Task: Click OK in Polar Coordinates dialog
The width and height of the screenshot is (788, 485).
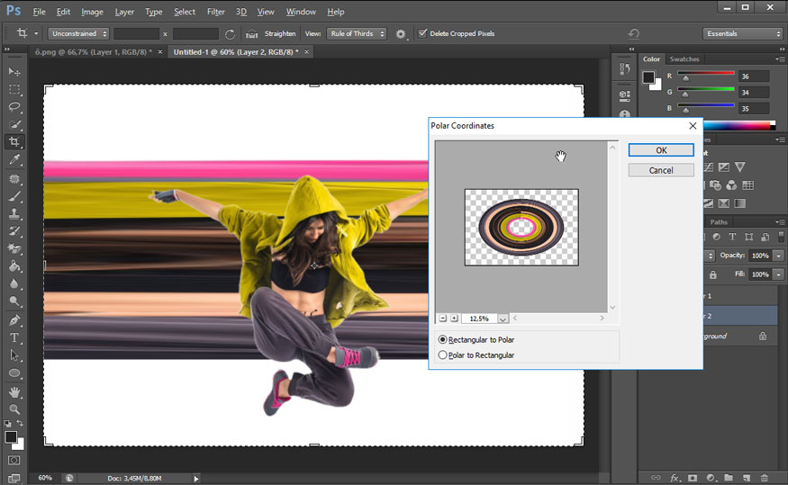Action: point(661,150)
